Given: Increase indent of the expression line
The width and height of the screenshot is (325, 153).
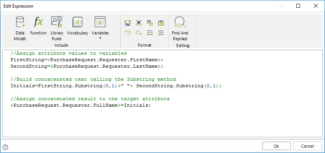Looking at the screenshot, I should click(161, 33).
